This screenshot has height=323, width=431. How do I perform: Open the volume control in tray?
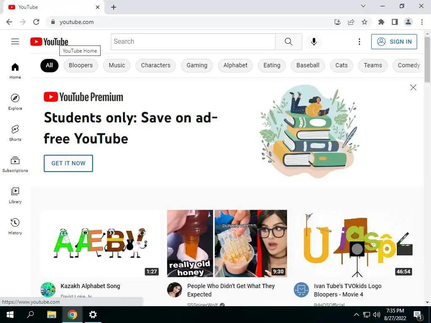pyautogui.click(x=377, y=315)
